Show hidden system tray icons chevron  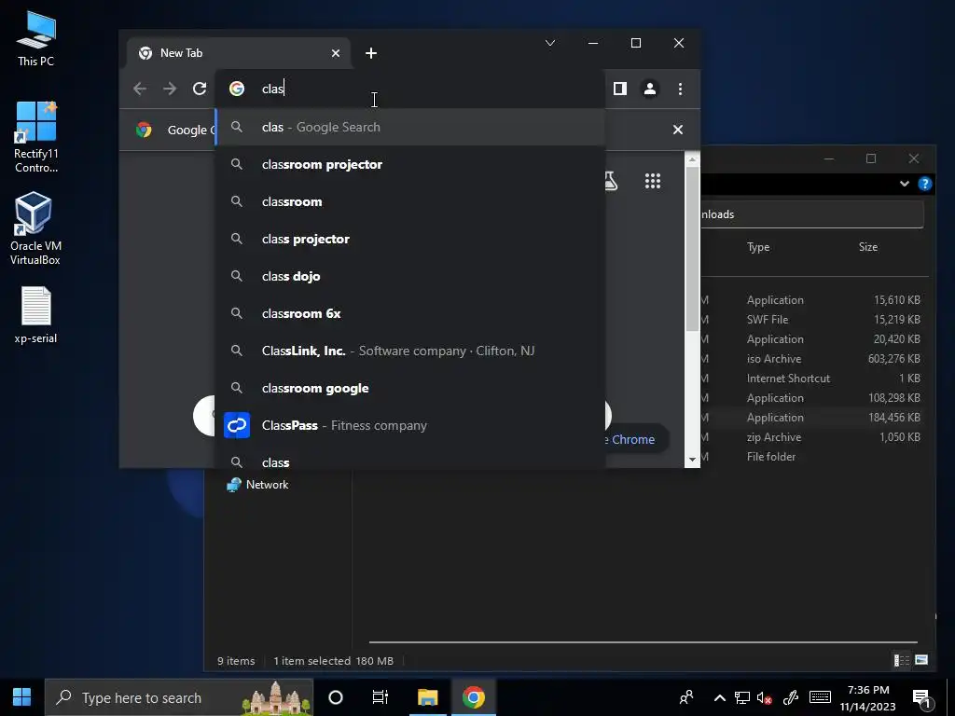[719, 697]
